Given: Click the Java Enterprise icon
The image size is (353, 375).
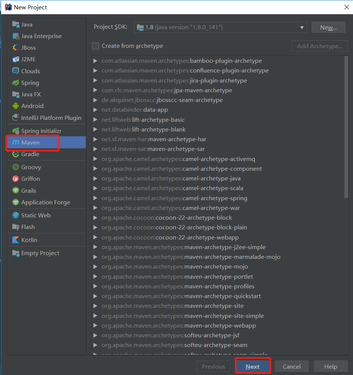Looking at the screenshot, I should coord(16,36).
